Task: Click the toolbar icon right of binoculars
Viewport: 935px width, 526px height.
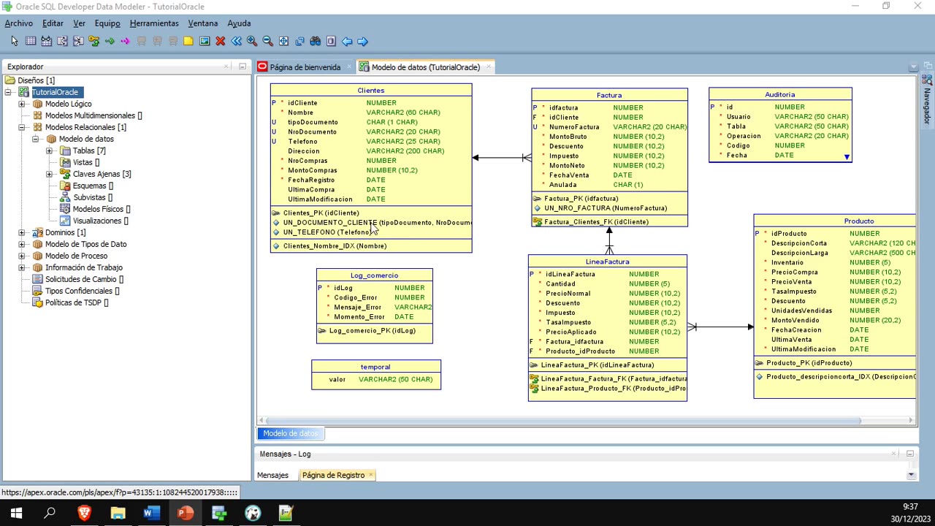Action: click(331, 42)
